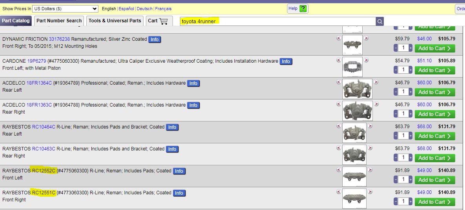Switch language to Español
Image resolution: width=465 pixels, height=210 pixels.
pyautogui.click(x=126, y=9)
